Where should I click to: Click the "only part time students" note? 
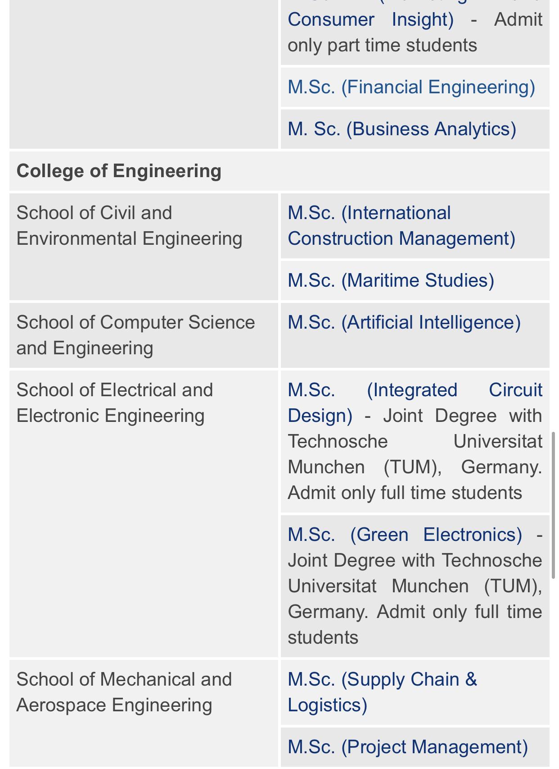coord(382,46)
